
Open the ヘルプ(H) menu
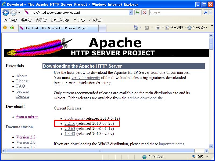(95, 20)
